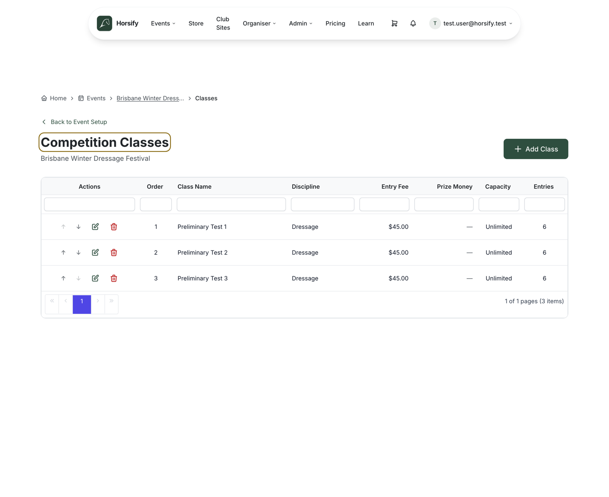Go to last page of table
The width and height of the screenshot is (609, 497).
tap(111, 304)
